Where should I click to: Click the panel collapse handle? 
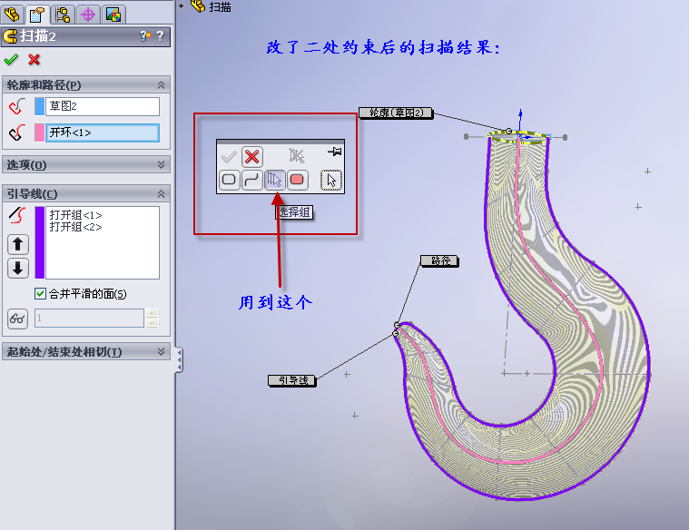click(179, 360)
